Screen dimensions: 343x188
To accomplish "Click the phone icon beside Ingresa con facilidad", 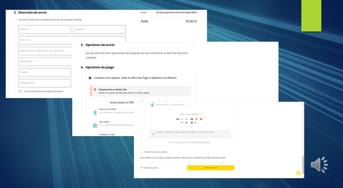I will click(95, 112).
